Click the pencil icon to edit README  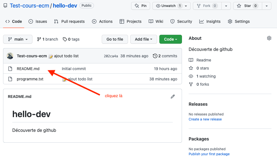click(x=173, y=97)
